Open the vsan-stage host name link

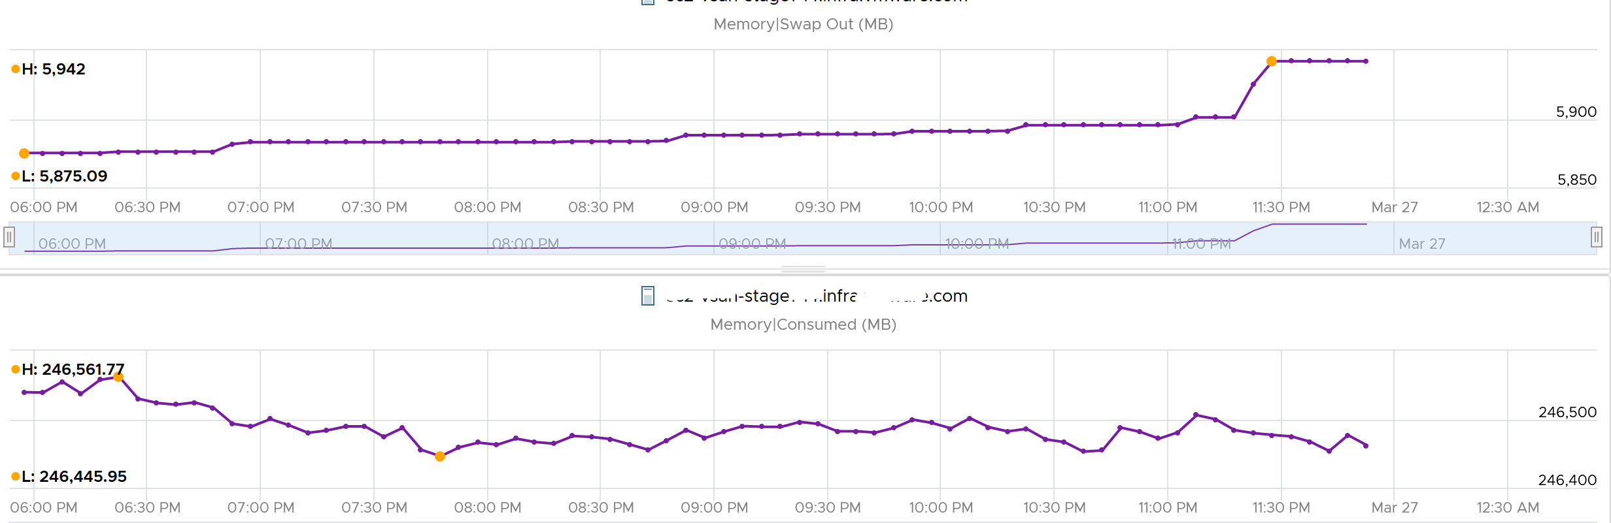click(x=817, y=296)
